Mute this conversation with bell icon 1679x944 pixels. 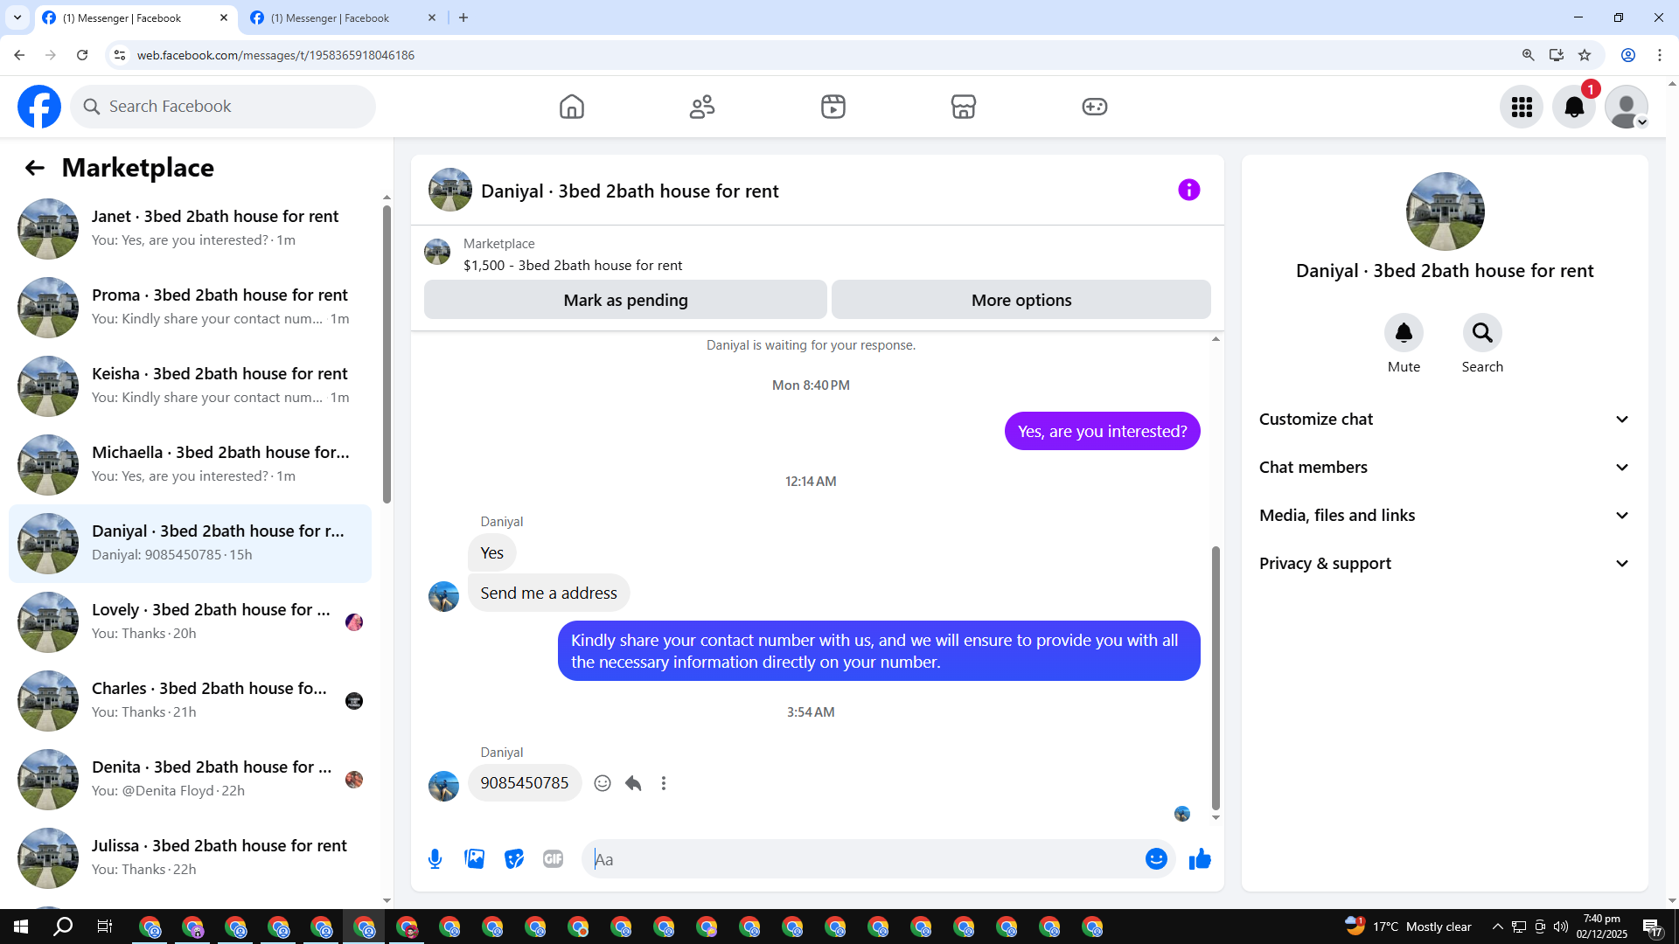(1404, 333)
